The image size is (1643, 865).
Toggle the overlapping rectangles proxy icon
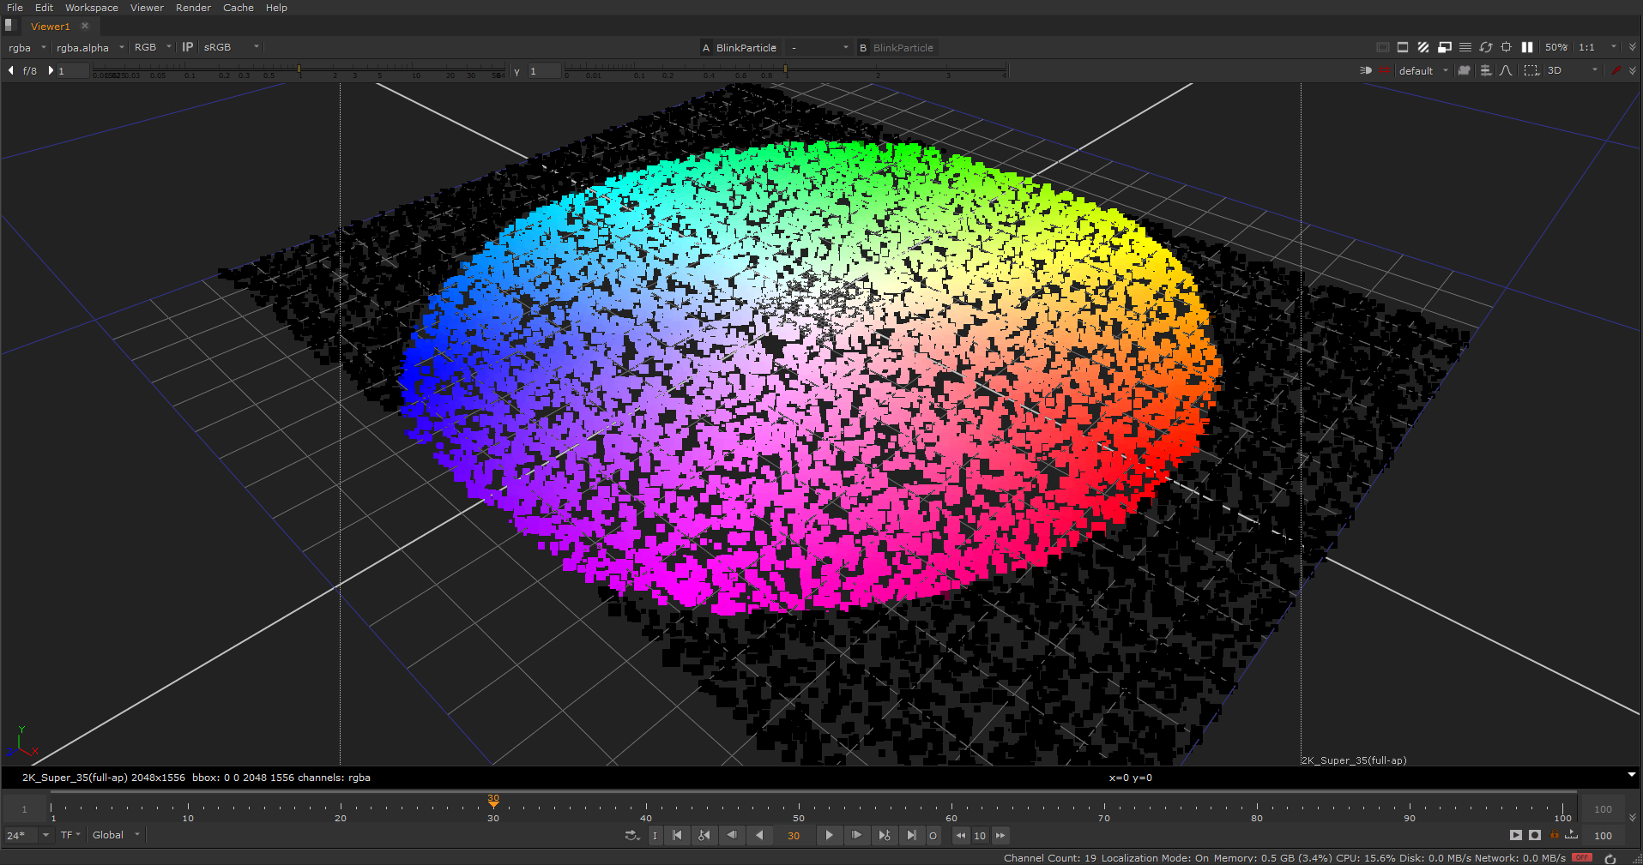(1445, 47)
